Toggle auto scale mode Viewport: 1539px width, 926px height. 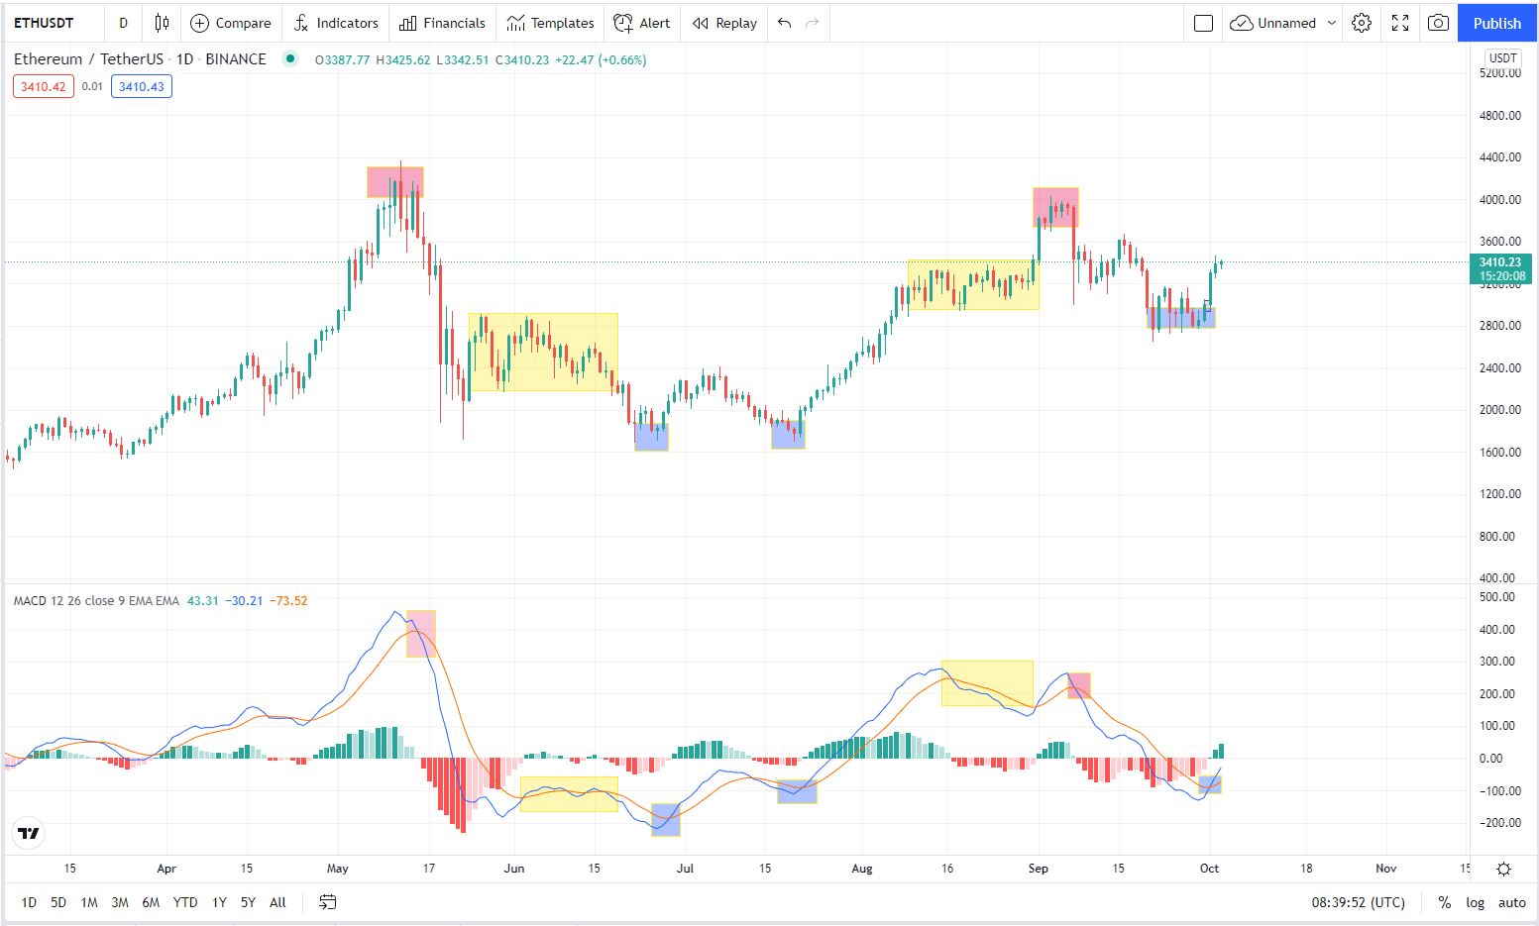pyautogui.click(x=1511, y=902)
